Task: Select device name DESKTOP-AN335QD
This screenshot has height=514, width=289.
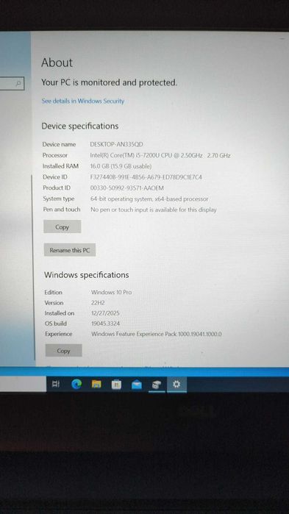Action: click(117, 144)
